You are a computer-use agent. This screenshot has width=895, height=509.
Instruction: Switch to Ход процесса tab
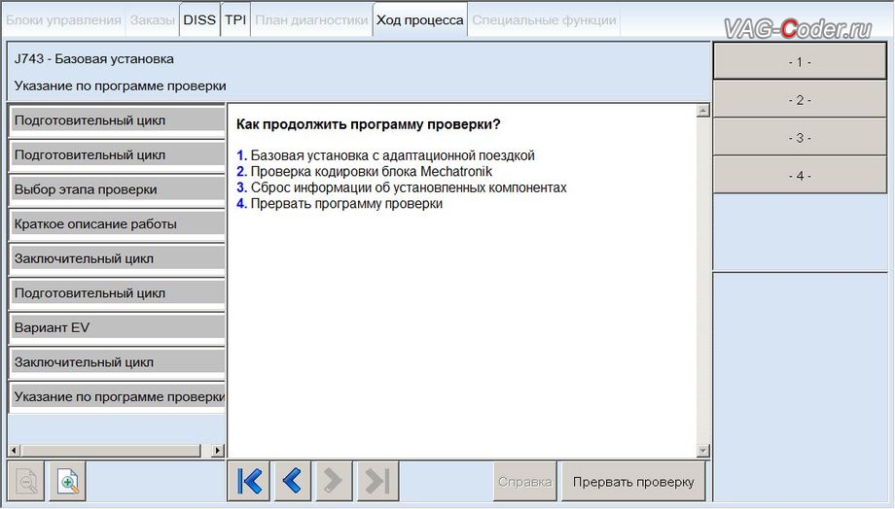coord(419,20)
